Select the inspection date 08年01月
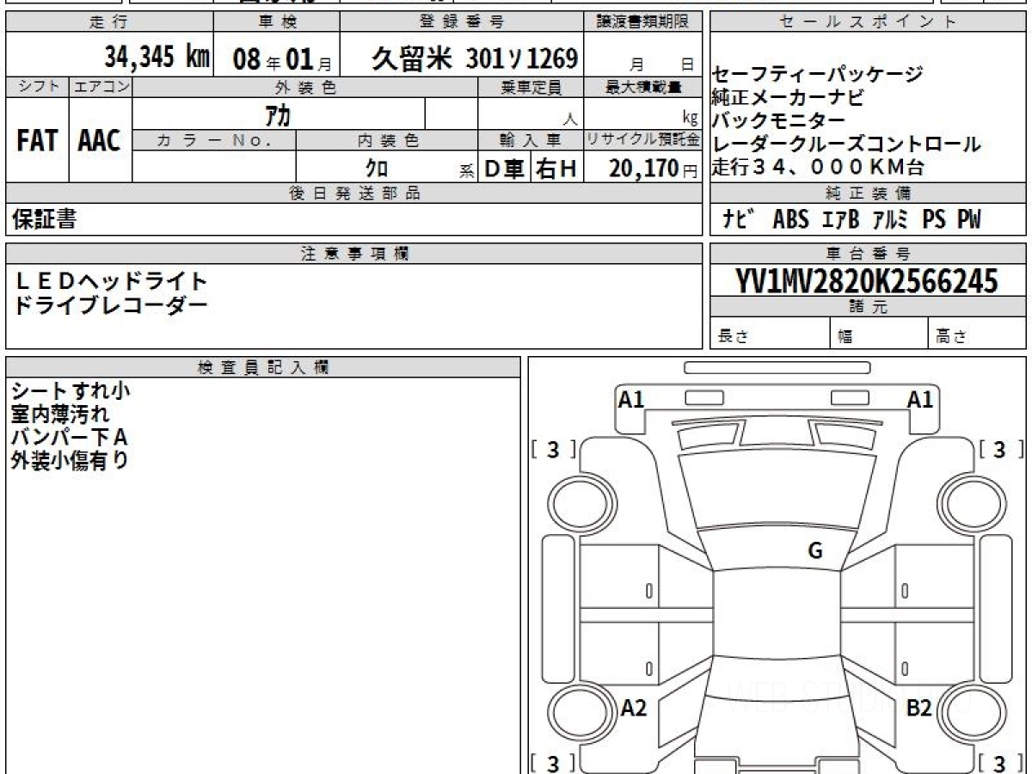 tap(283, 58)
